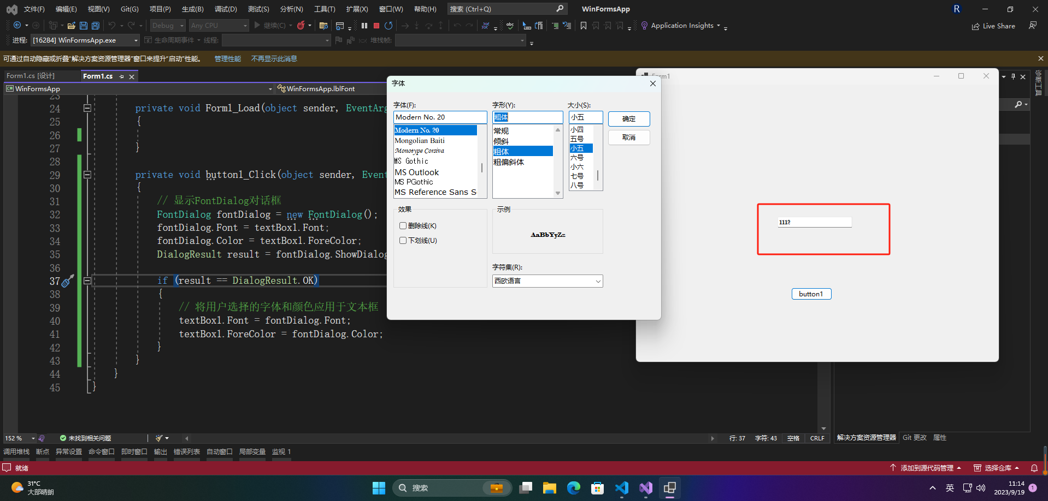Expand the Application Insights dropdown arrow
The width and height of the screenshot is (1048, 501).
719,26
